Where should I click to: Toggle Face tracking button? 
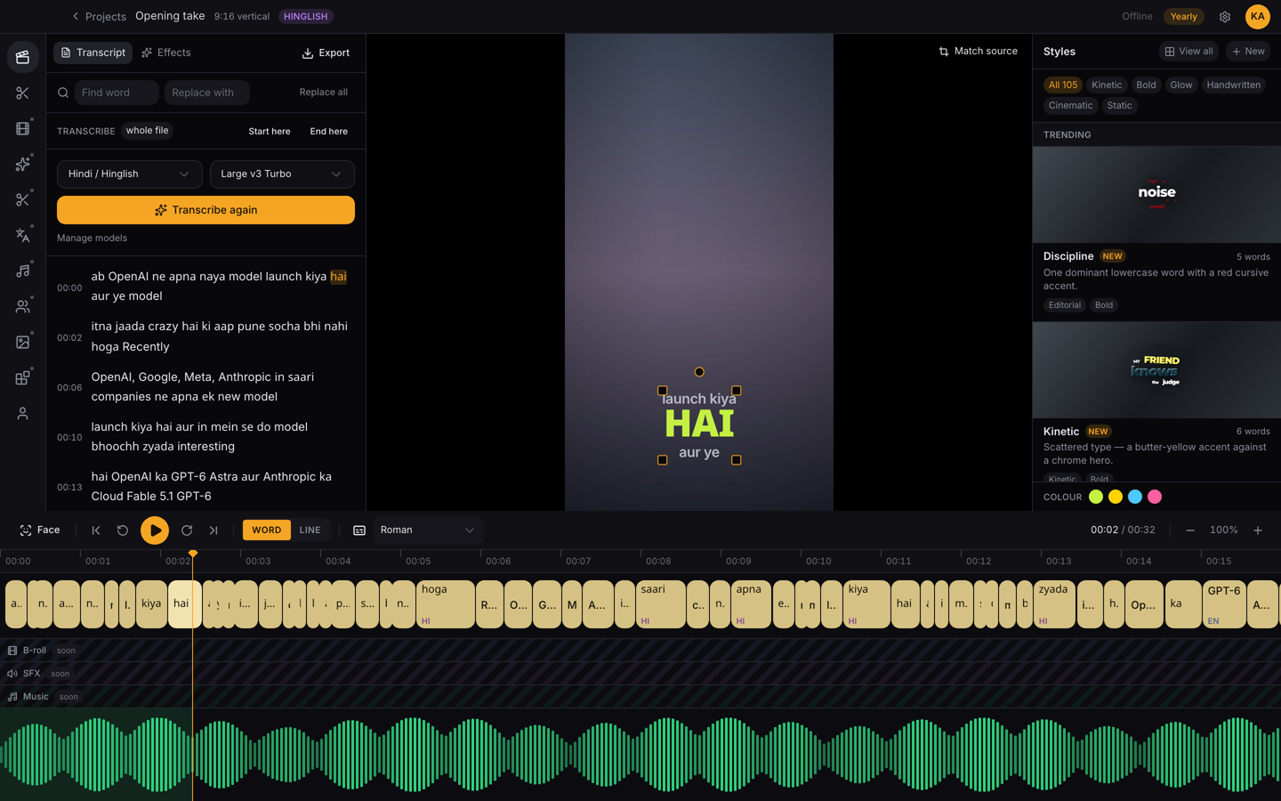tap(40, 530)
